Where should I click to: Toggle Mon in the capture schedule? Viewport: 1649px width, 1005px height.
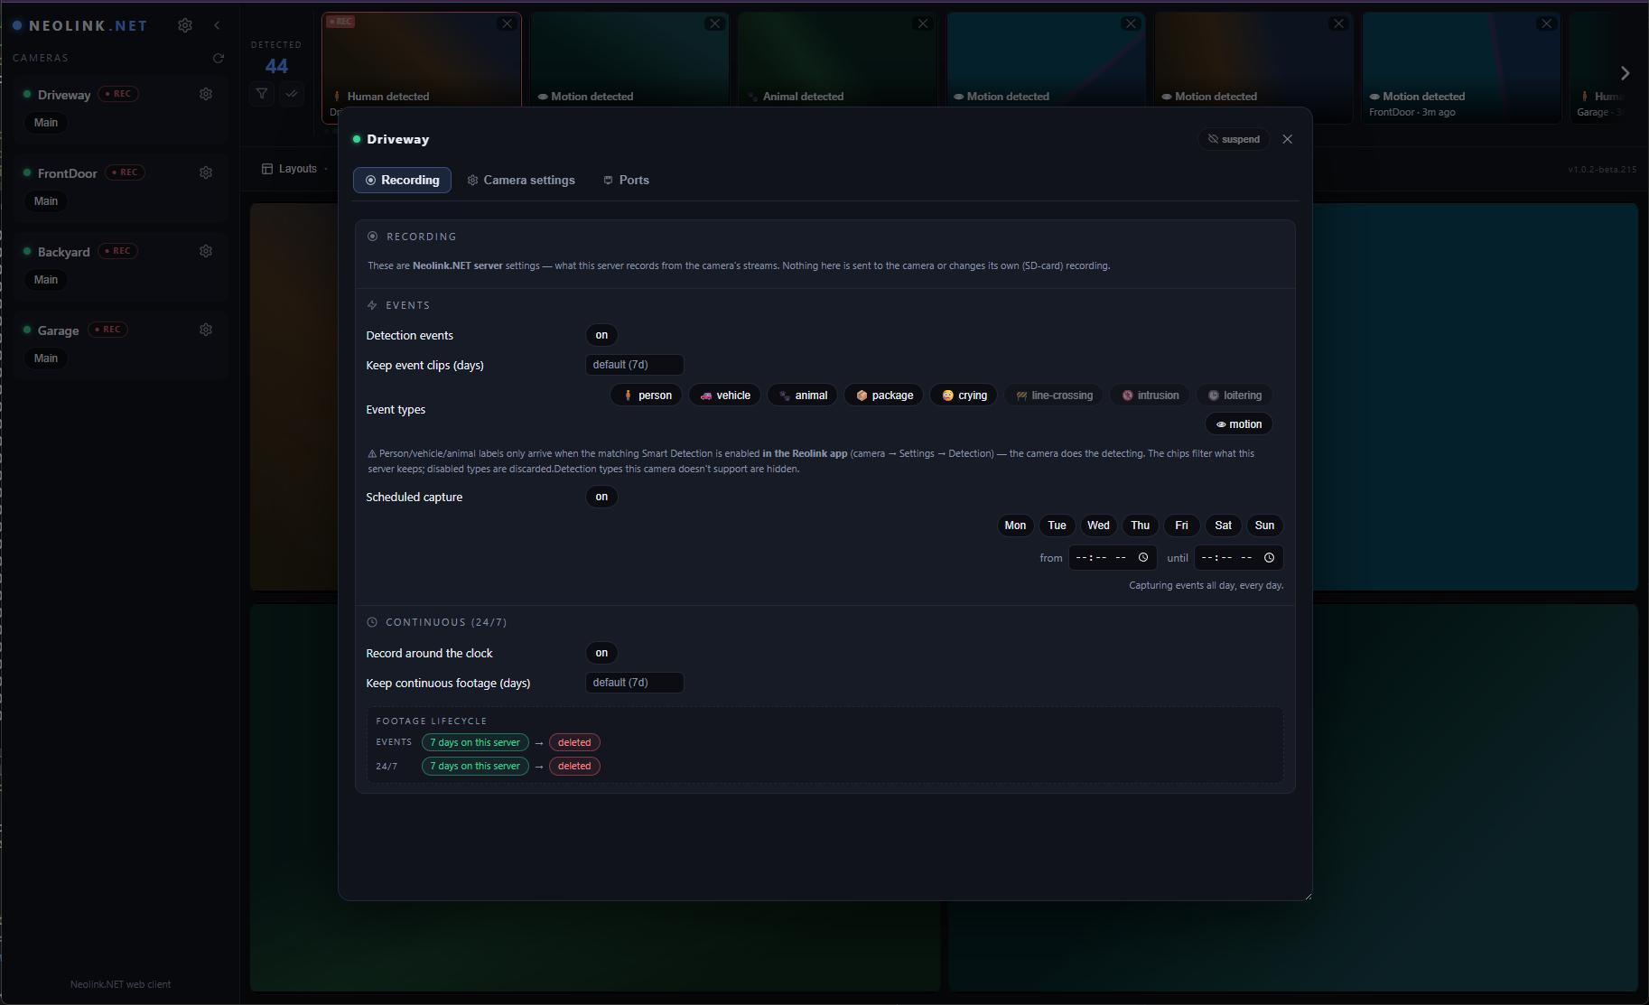tap(1015, 526)
